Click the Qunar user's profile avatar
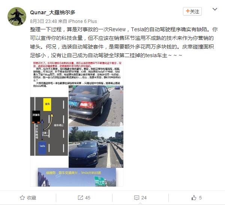This screenshot has width=225, height=205. click(x=17, y=17)
